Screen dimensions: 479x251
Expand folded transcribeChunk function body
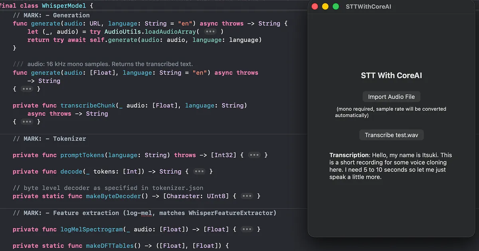[27, 122]
